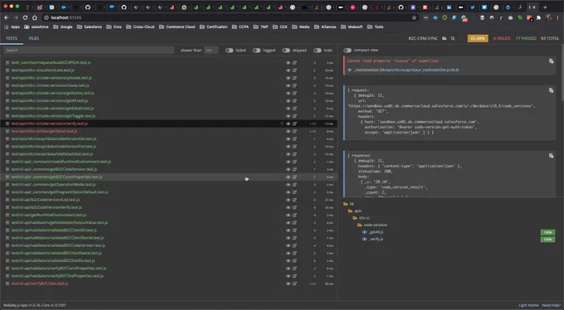The height and width of the screenshot is (310, 564).
Task: Click the 'slower than' ms input box
Action: pyautogui.click(x=211, y=51)
